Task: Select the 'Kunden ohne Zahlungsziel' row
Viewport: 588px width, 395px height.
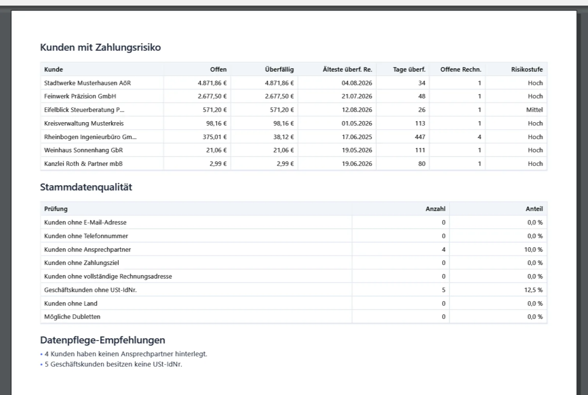Action: point(294,263)
